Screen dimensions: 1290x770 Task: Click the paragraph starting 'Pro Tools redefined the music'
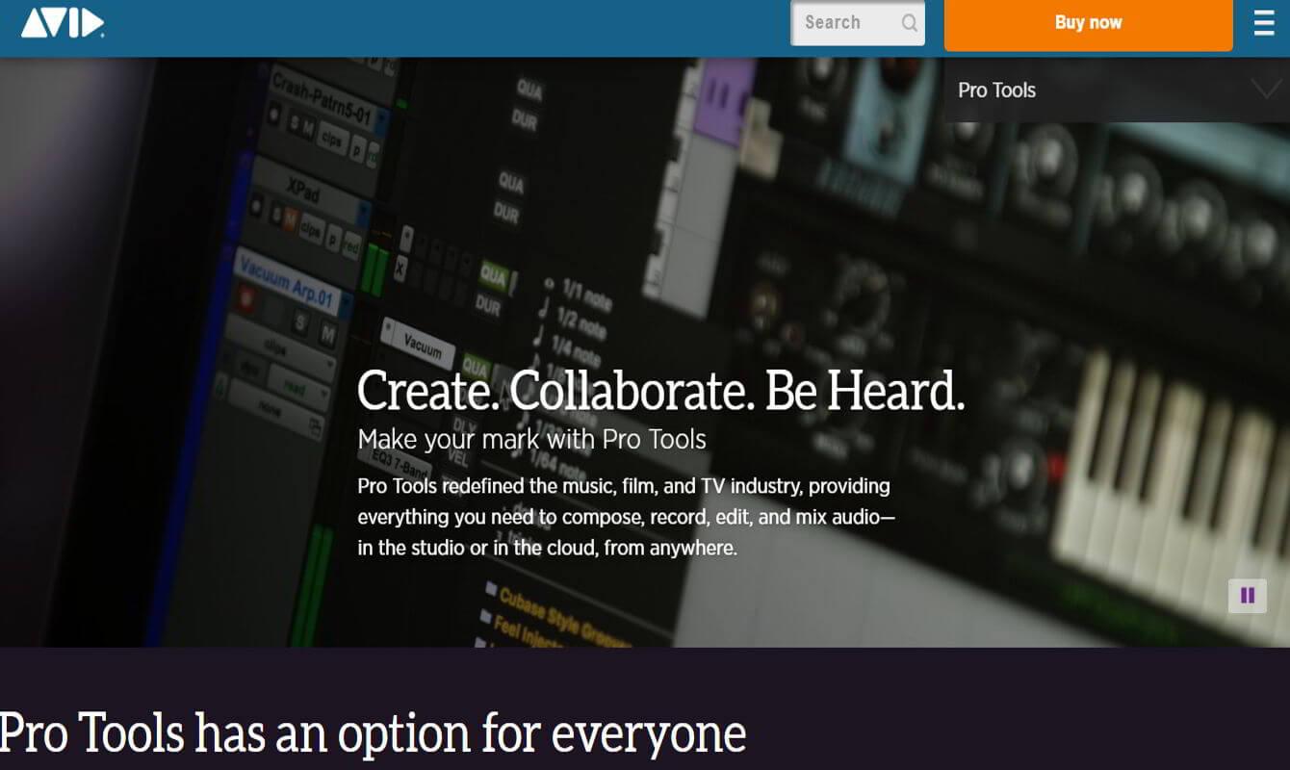click(x=627, y=517)
